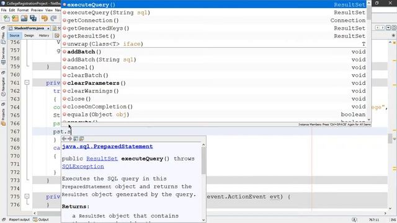397x223 pixels.
Task: Choose getConnection() completion
Action: (x=214, y=20)
